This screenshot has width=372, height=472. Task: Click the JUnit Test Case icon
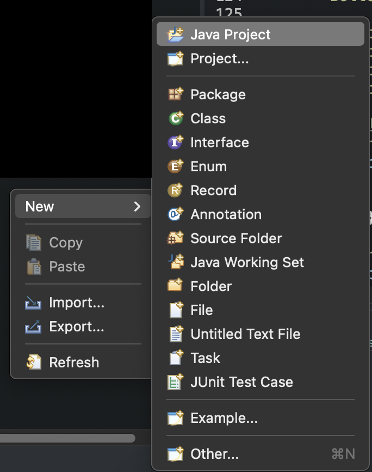pyautogui.click(x=176, y=382)
